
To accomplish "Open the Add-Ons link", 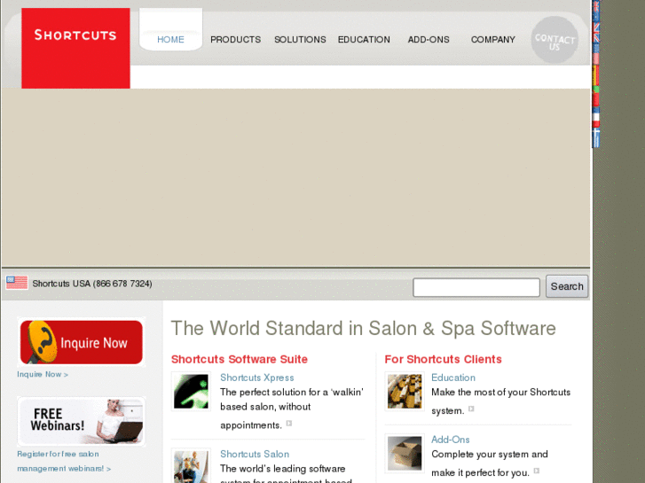I will click(451, 440).
